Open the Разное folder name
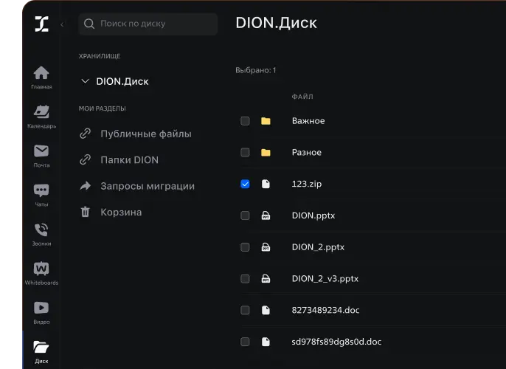The width and height of the screenshot is (506, 369). click(307, 152)
